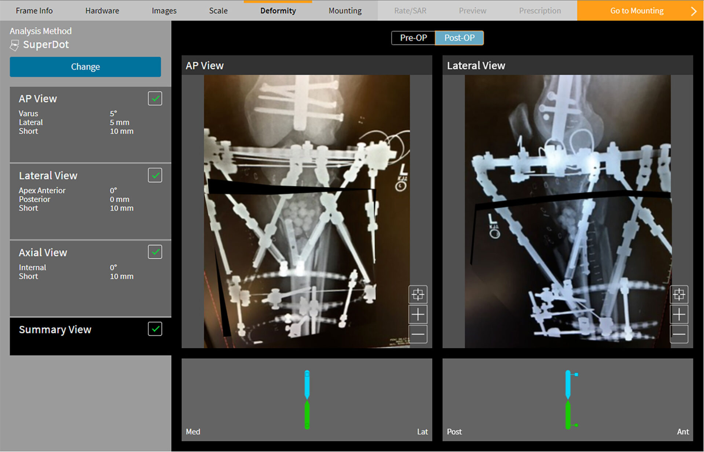Open the Hardware tab
Screen dimensions: 704x452
102,11
